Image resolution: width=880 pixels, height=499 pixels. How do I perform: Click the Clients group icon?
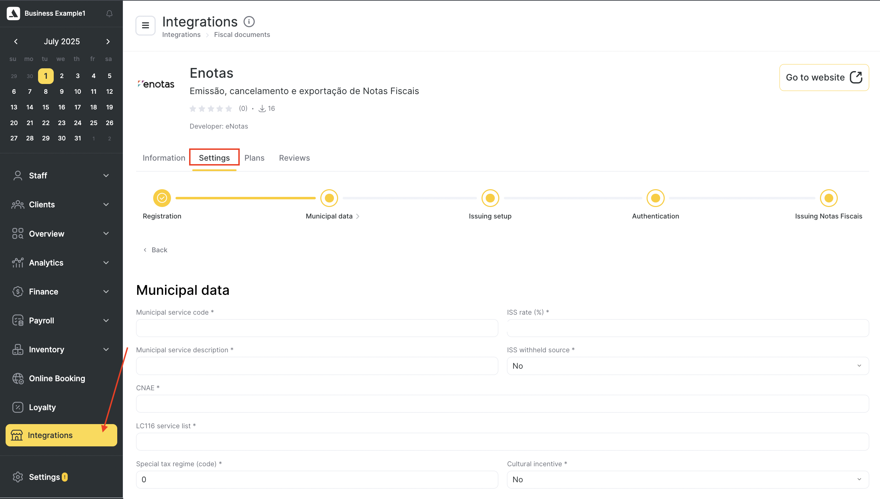pos(17,205)
